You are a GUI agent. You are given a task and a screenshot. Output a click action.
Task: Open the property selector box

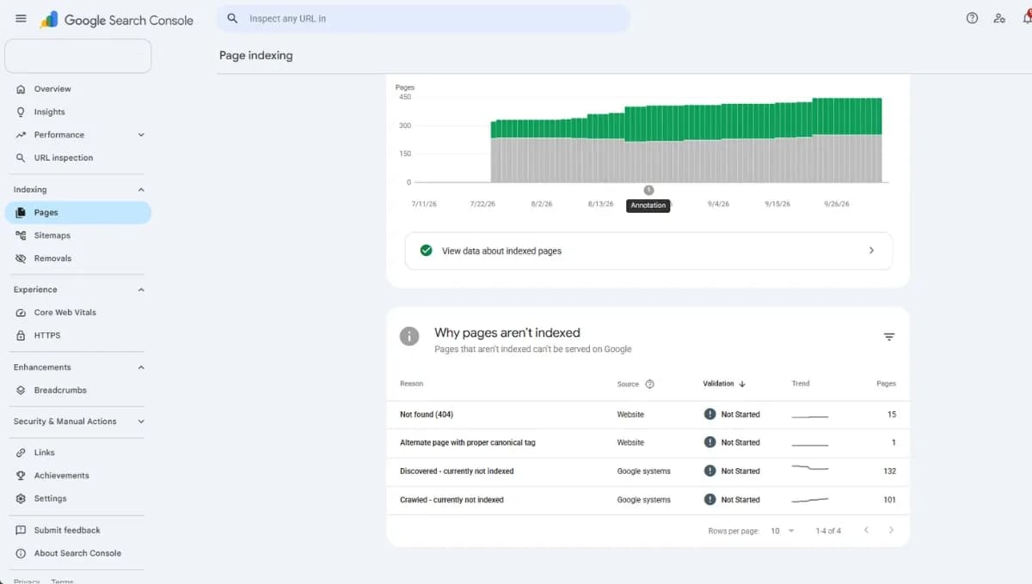(x=78, y=56)
